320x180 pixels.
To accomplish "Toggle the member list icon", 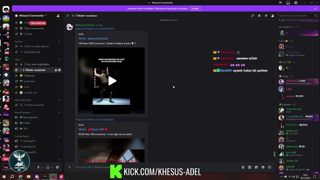I will point(272,15).
